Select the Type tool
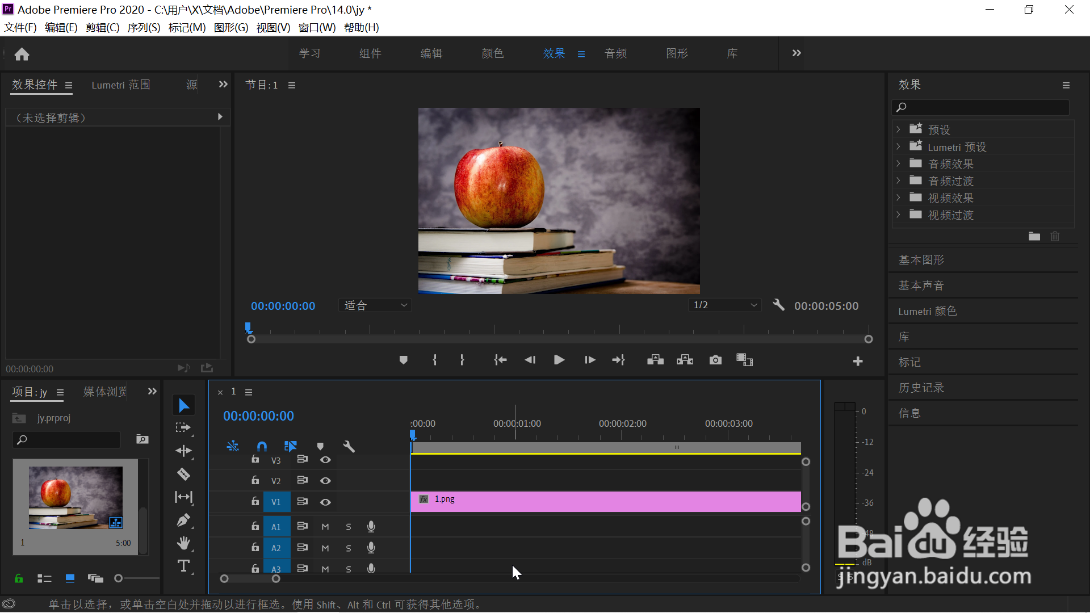This screenshot has height=613, width=1090. point(183,566)
